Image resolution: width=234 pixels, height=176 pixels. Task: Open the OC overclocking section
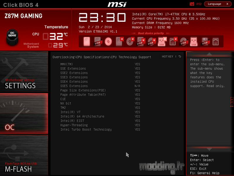click(24, 113)
